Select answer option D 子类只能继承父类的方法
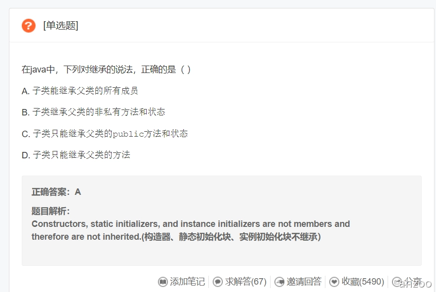 [77, 154]
